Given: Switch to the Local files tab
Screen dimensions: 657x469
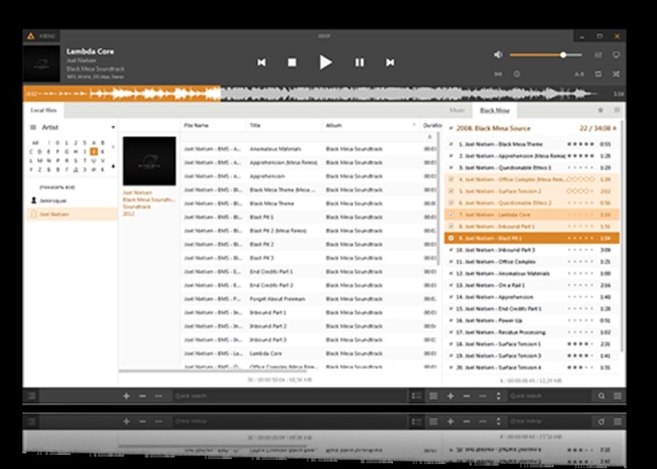Looking at the screenshot, I should 44,110.
